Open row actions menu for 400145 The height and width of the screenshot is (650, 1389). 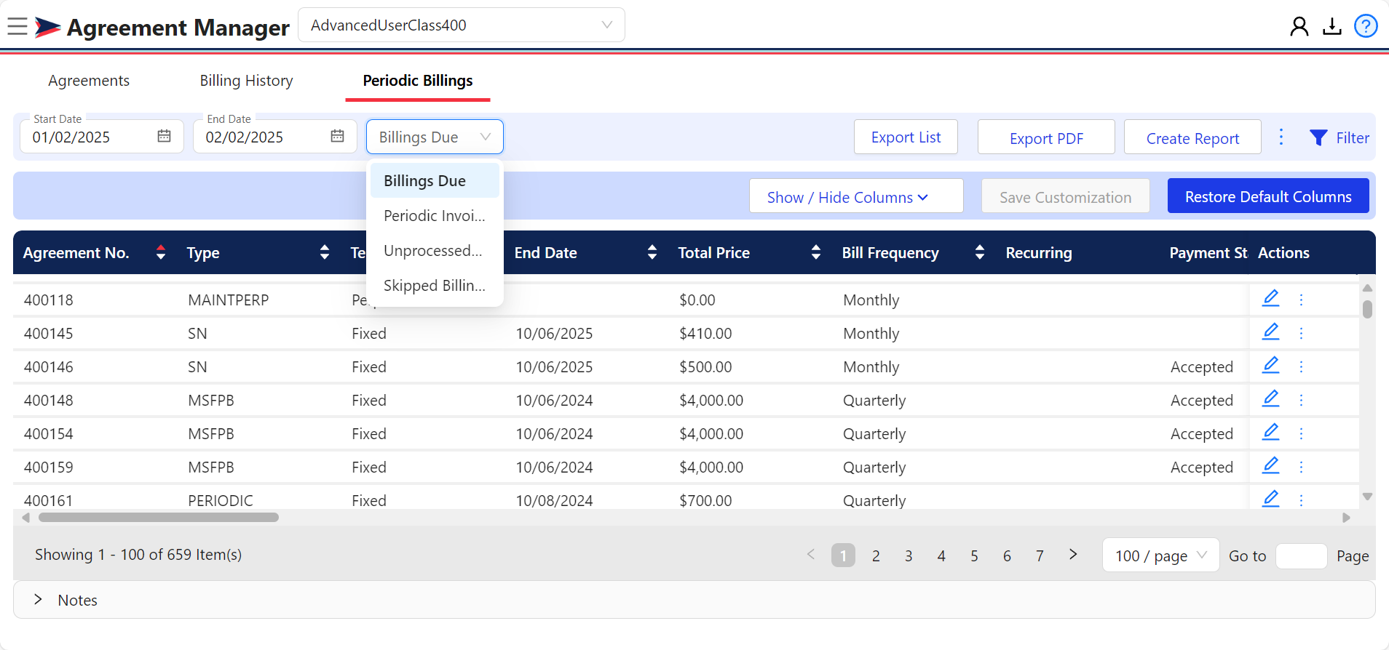tap(1301, 333)
